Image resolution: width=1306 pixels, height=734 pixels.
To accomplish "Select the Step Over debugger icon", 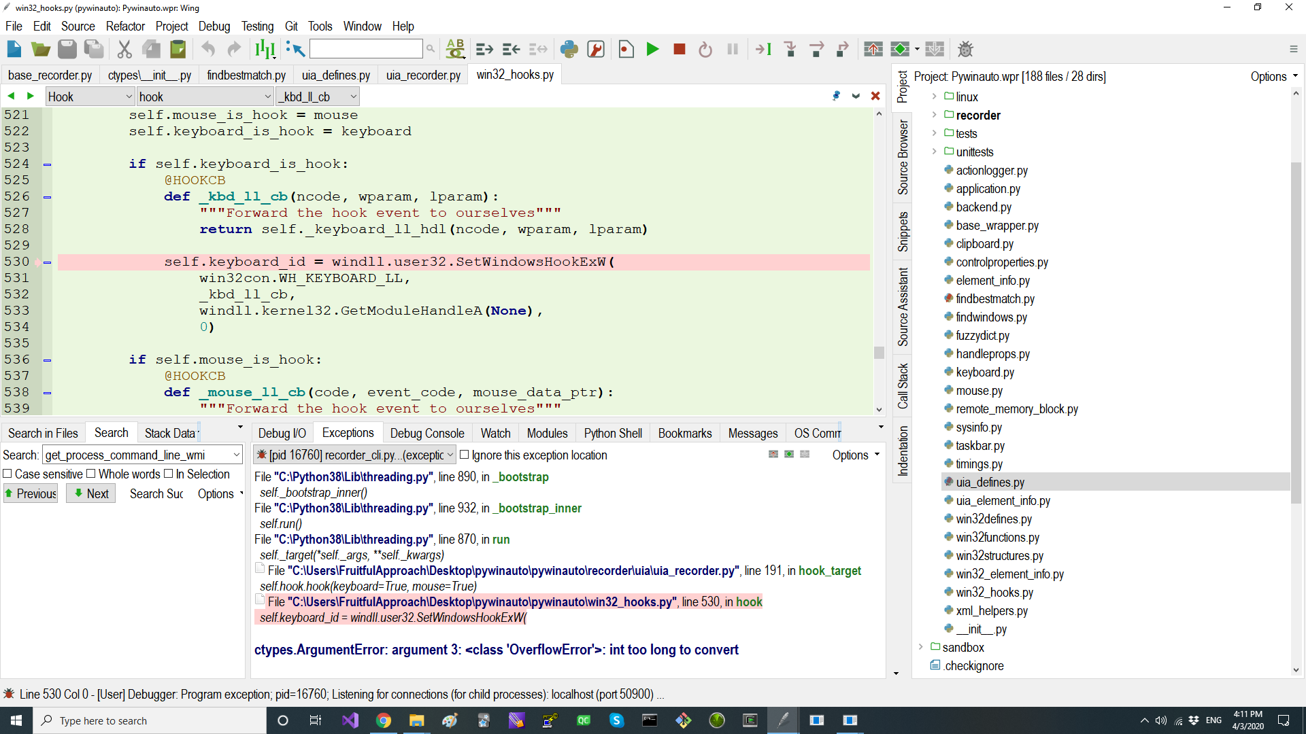I will (x=818, y=49).
